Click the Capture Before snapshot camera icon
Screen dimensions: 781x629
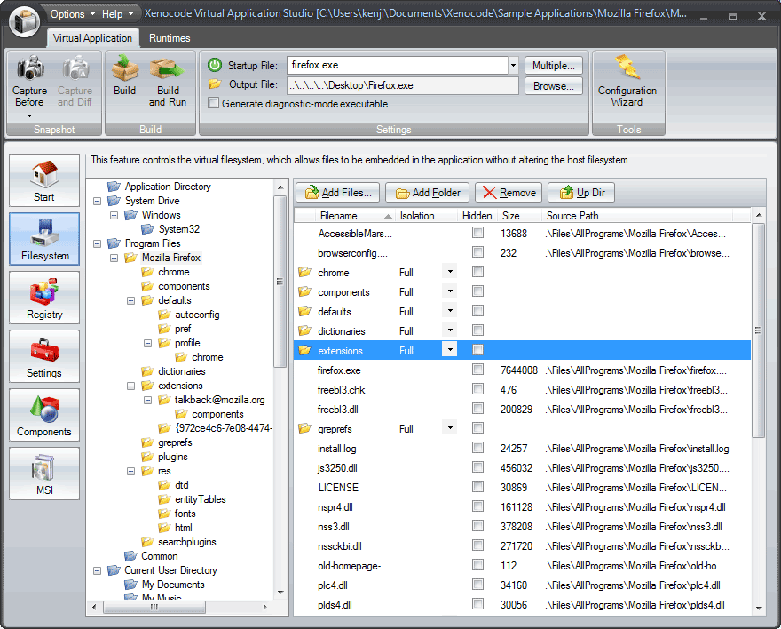click(x=30, y=68)
